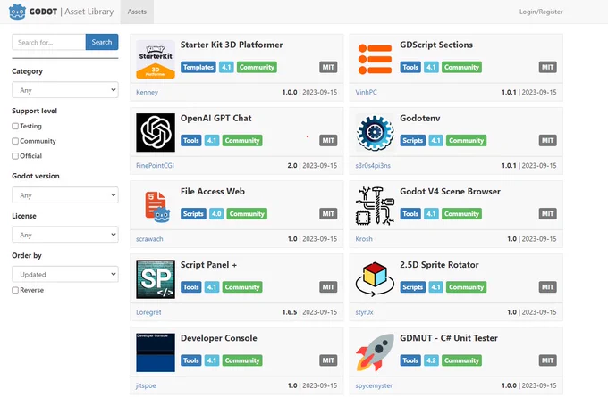Click Scripts tag on 2.5D Sprite Rotator
Screen dimensions: 608x397
(412, 287)
